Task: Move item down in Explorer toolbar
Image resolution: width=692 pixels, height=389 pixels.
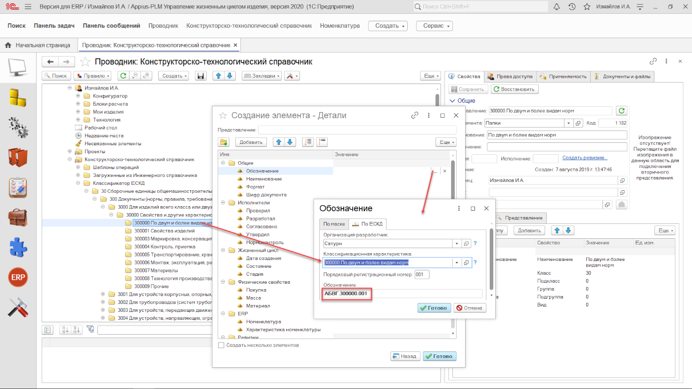Action: (x=229, y=76)
